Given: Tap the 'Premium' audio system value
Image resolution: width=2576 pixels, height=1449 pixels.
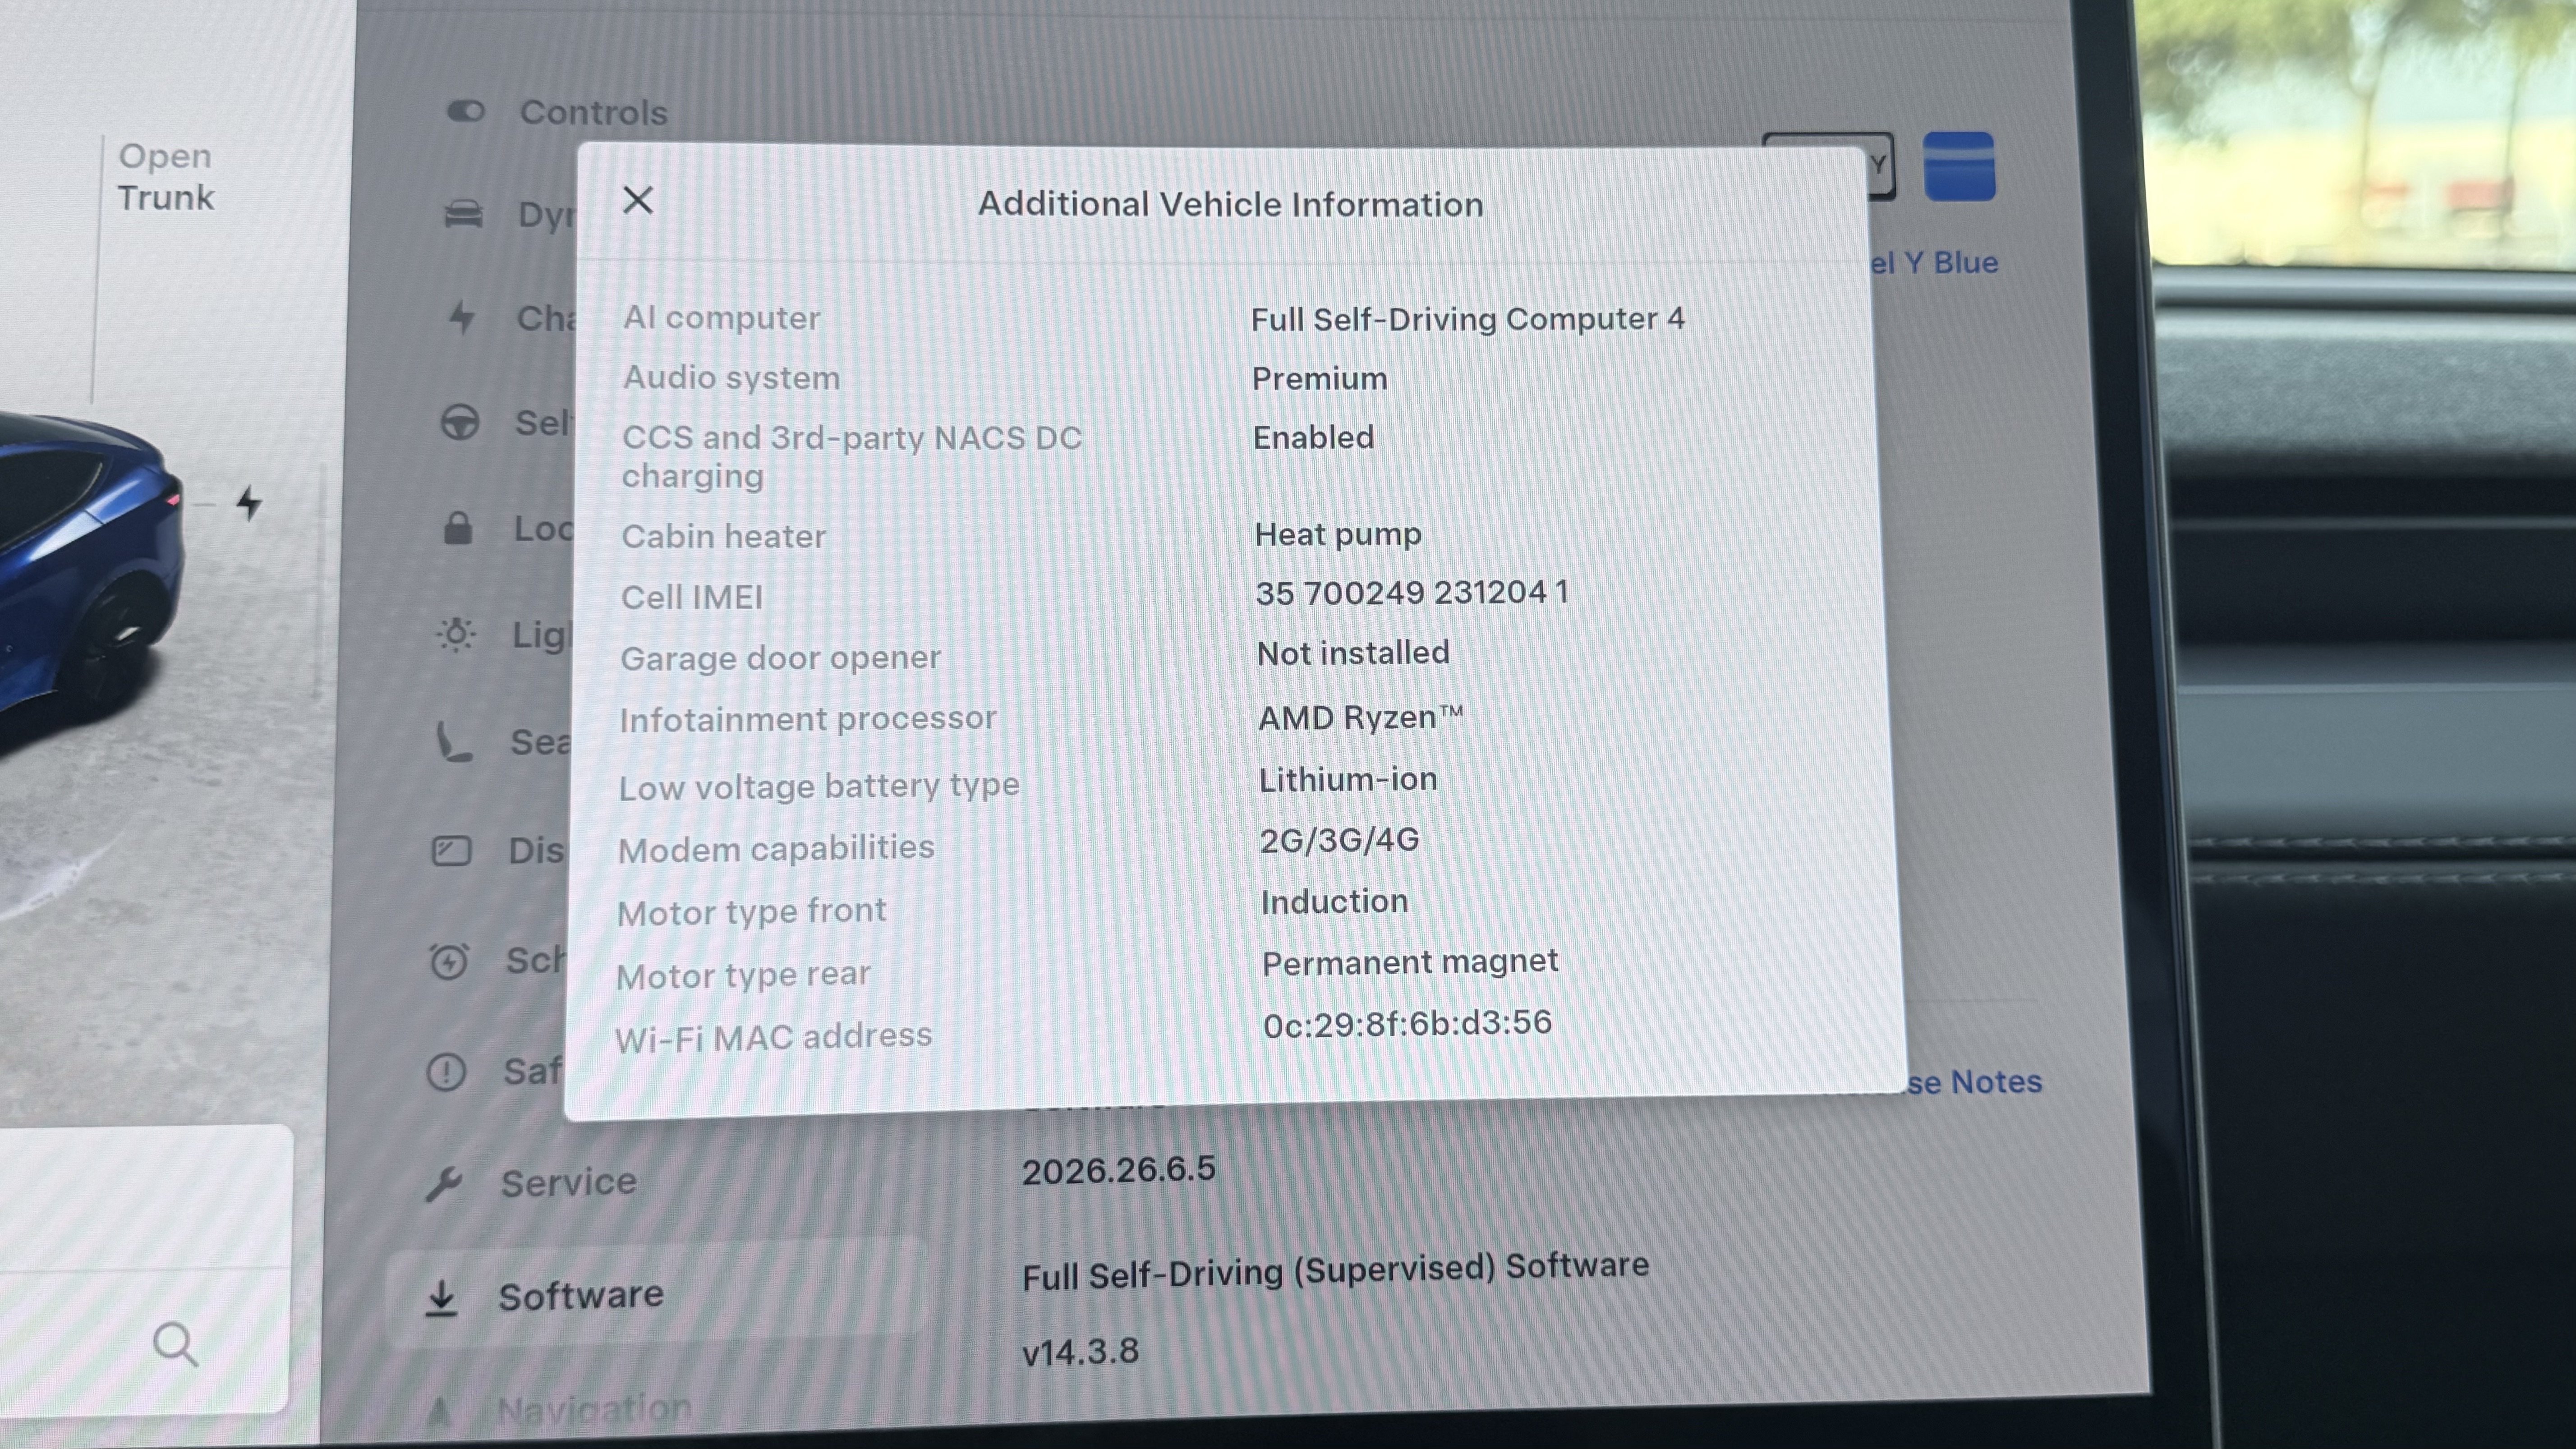Looking at the screenshot, I should 1320,379.
